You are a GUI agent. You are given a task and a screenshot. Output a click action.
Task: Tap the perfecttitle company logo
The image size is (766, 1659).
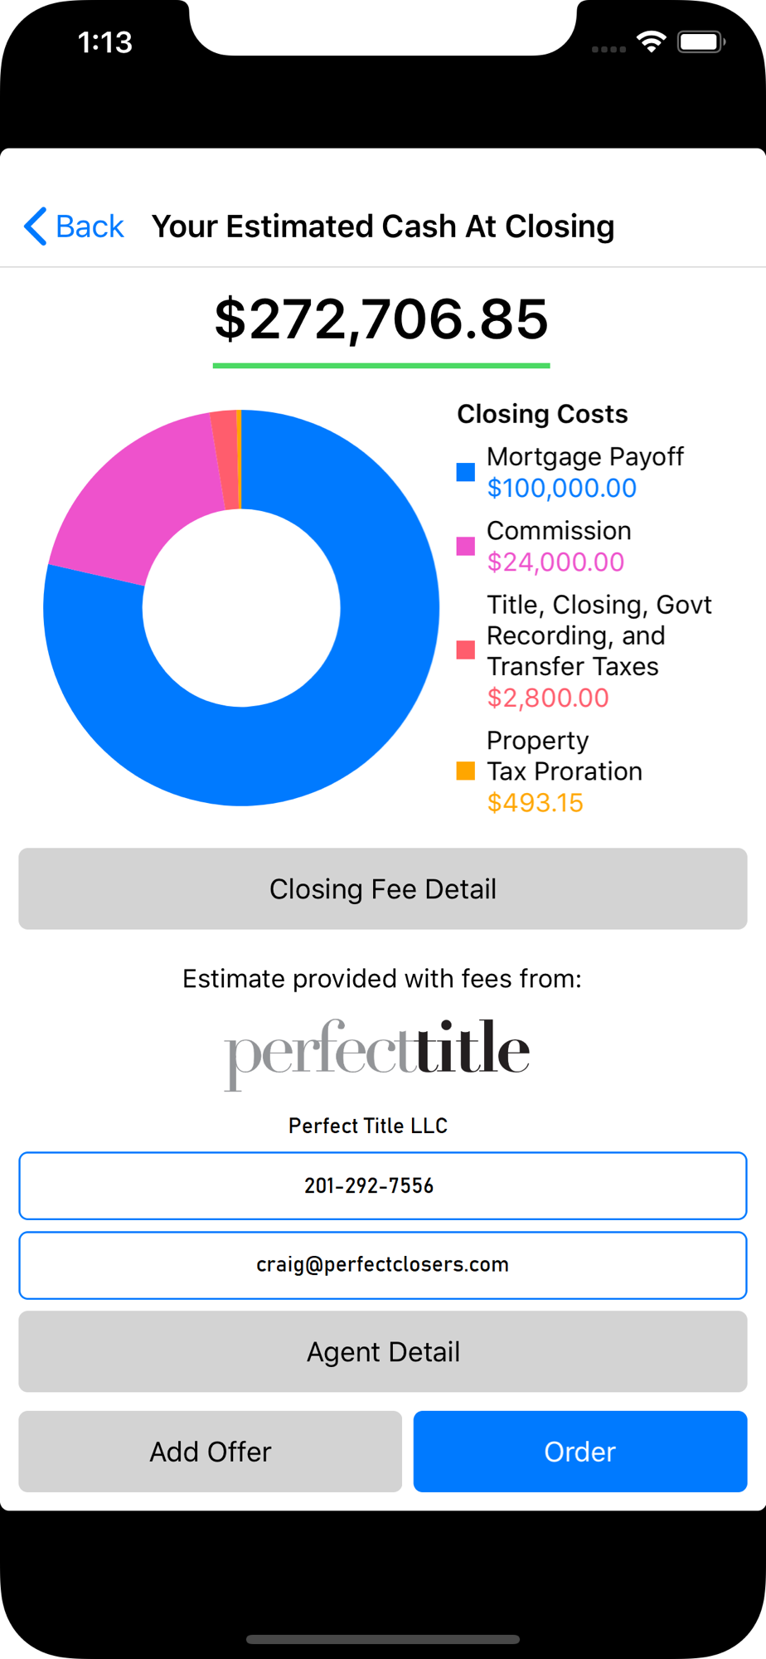tap(377, 1053)
